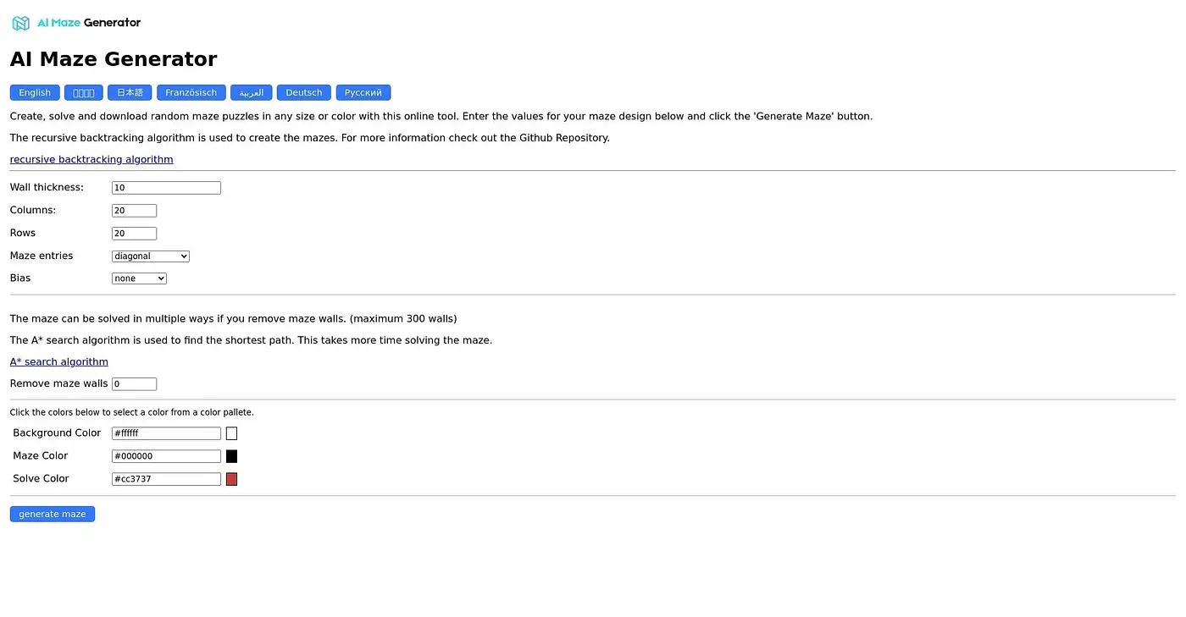
Task: Open the A* search algorithm link
Action: click(x=59, y=361)
